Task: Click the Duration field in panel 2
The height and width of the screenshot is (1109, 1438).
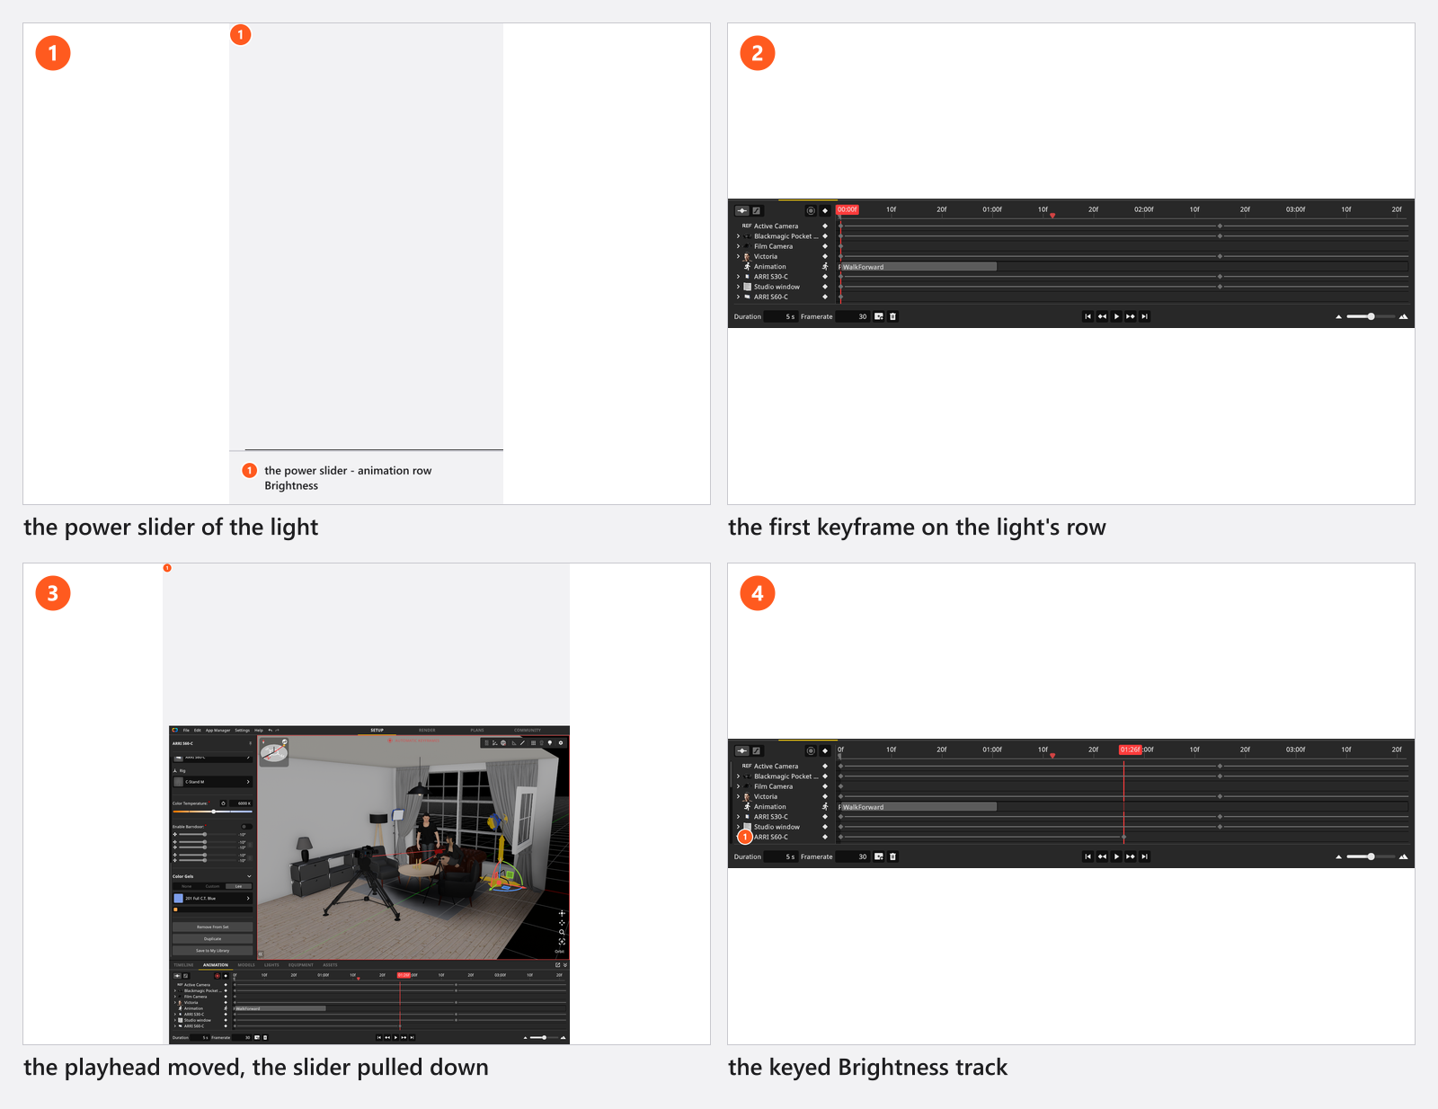Action: coord(781,316)
